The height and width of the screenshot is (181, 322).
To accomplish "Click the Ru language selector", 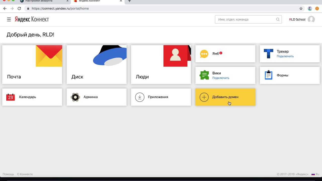I will point(317,174).
